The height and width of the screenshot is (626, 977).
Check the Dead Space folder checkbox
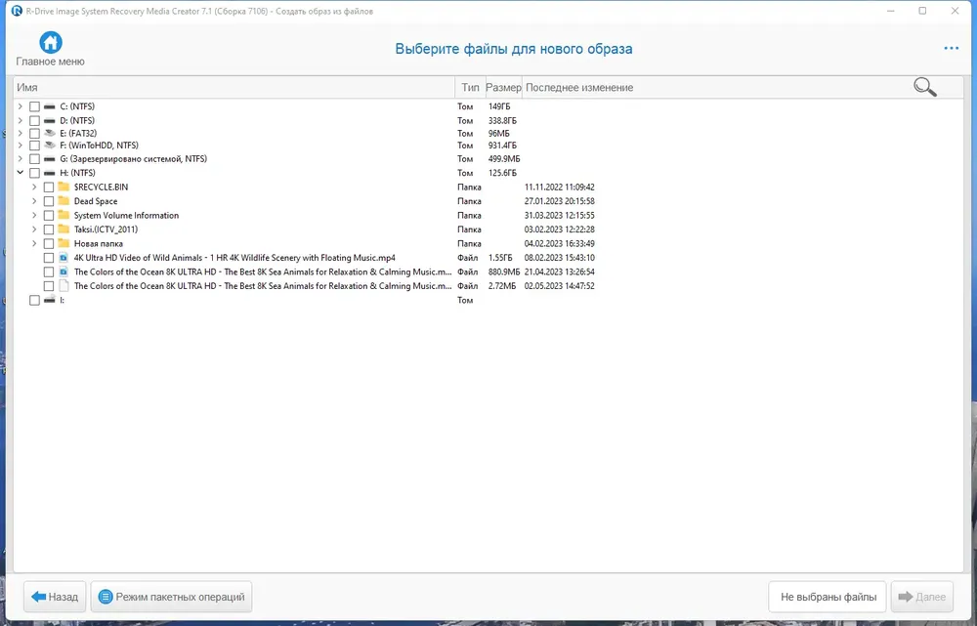click(x=49, y=201)
